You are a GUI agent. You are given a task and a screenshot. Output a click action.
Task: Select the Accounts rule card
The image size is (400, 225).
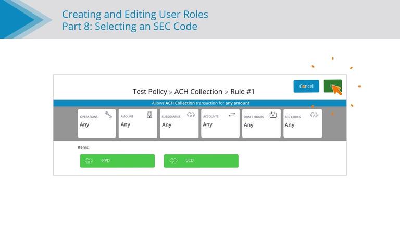coord(220,123)
